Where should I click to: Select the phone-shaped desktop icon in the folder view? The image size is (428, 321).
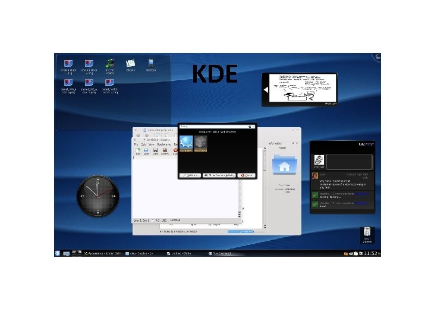[151, 65]
